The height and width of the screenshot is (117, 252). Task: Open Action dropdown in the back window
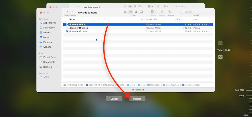[x=166, y=6]
